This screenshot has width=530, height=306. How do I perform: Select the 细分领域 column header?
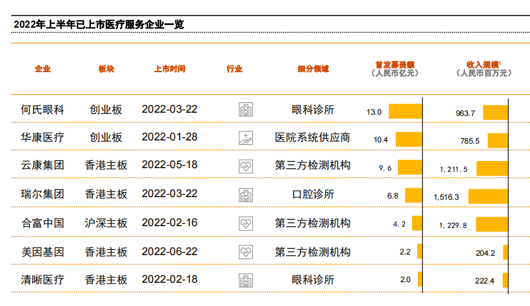tap(313, 69)
